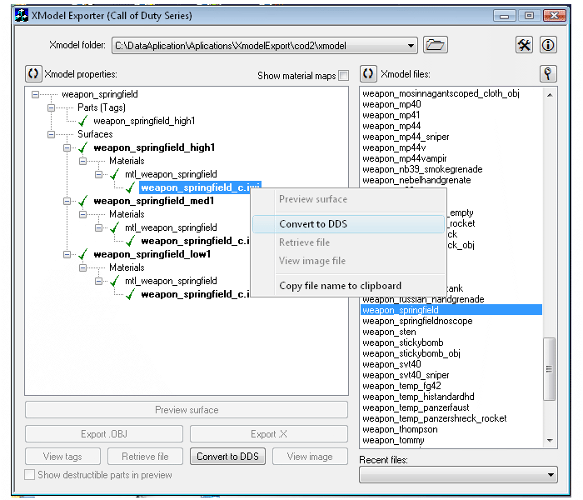Minimize the XModel Exporter window
583x500 pixels.
coord(504,16)
